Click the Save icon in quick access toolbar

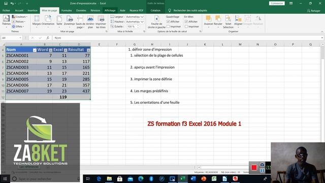6,4
